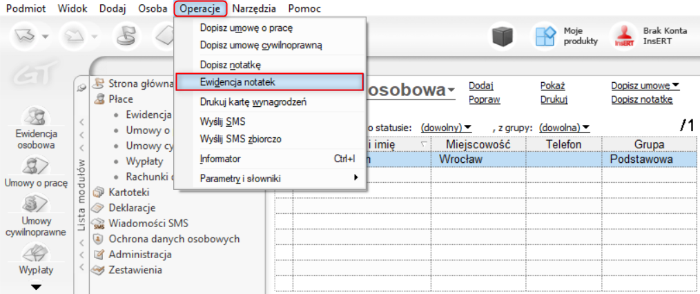Select Kartoteki module
Image resolution: width=700 pixels, height=294 pixels.
(x=128, y=193)
